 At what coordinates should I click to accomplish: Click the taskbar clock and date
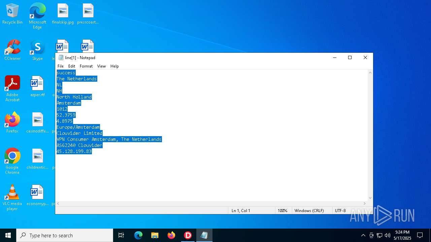tap(402, 235)
